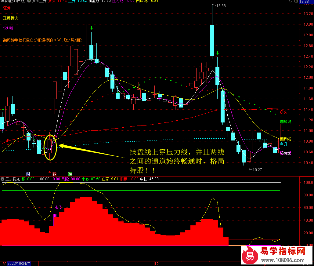Click the 主升: 10.82 value readout
The width and height of the screenshot is (314, 266).
[x=78, y=1]
